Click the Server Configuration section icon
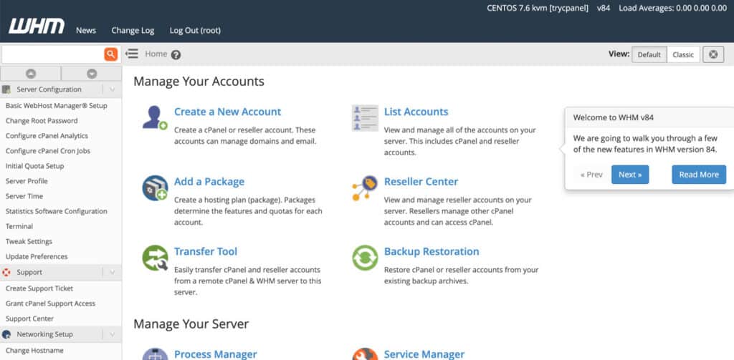This screenshot has height=360, width=734. point(6,89)
